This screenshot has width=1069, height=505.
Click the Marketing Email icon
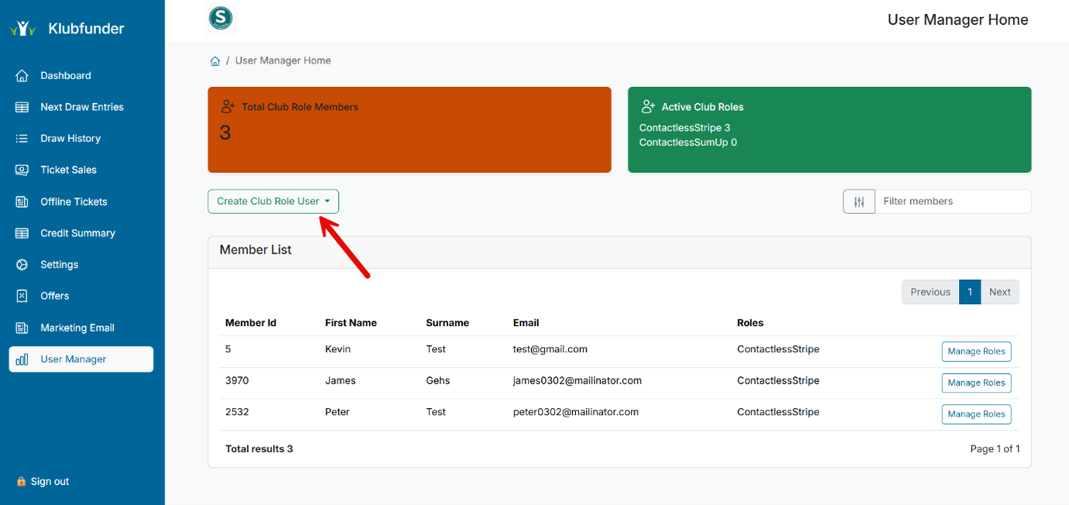22,328
